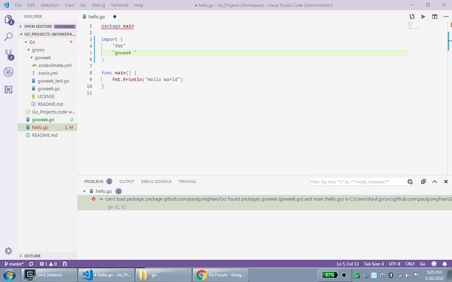Open the Search view in activity bar
The height and width of the screenshot is (282, 452).
pyautogui.click(x=8, y=37)
